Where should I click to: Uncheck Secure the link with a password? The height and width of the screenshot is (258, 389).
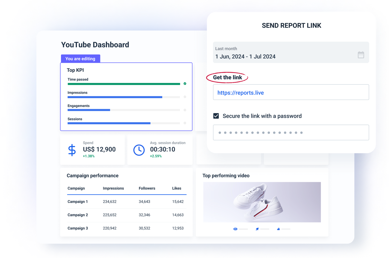pos(216,116)
